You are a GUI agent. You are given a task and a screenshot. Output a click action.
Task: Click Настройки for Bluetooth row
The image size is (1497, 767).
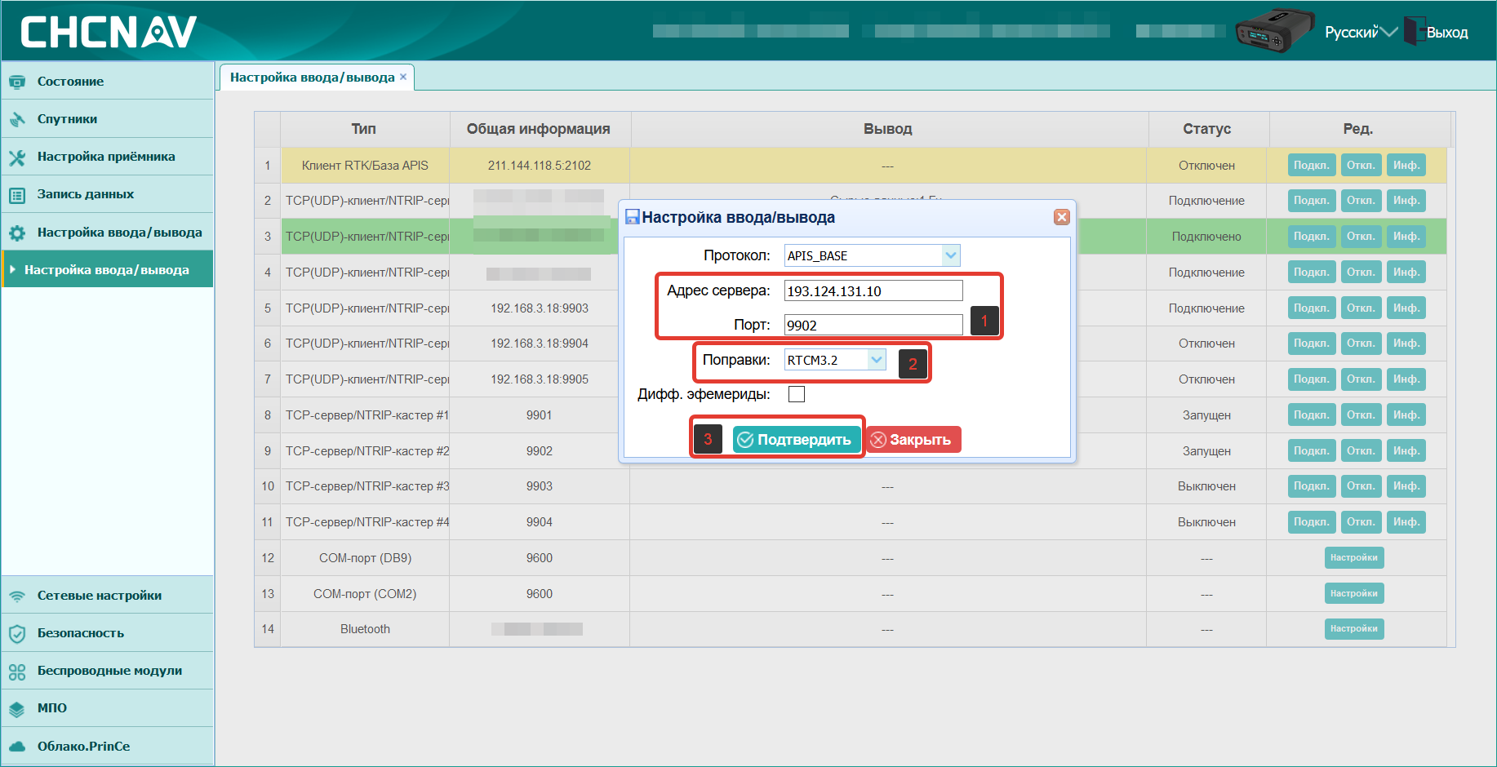1354,629
